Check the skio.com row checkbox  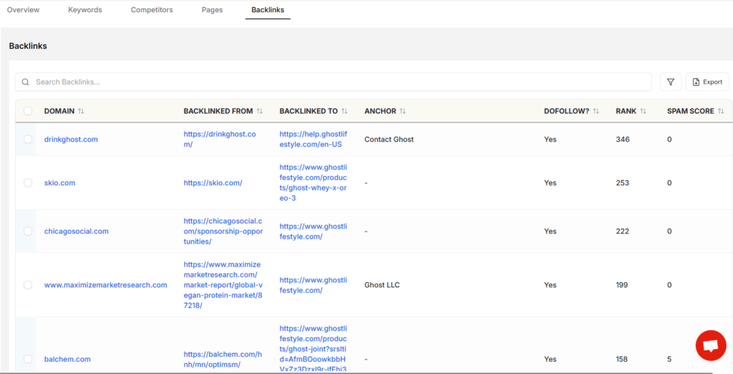point(28,183)
